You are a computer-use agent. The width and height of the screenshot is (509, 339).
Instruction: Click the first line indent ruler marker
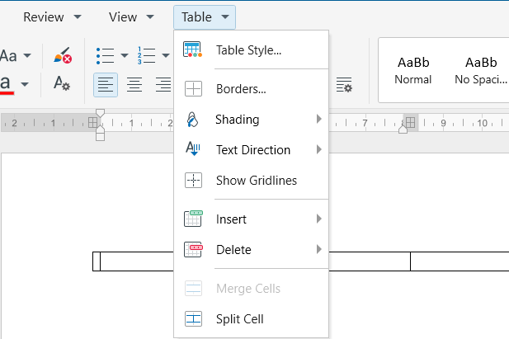point(101,113)
